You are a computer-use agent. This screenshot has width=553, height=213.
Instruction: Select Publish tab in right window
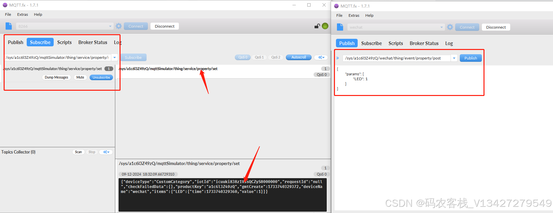coord(347,43)
